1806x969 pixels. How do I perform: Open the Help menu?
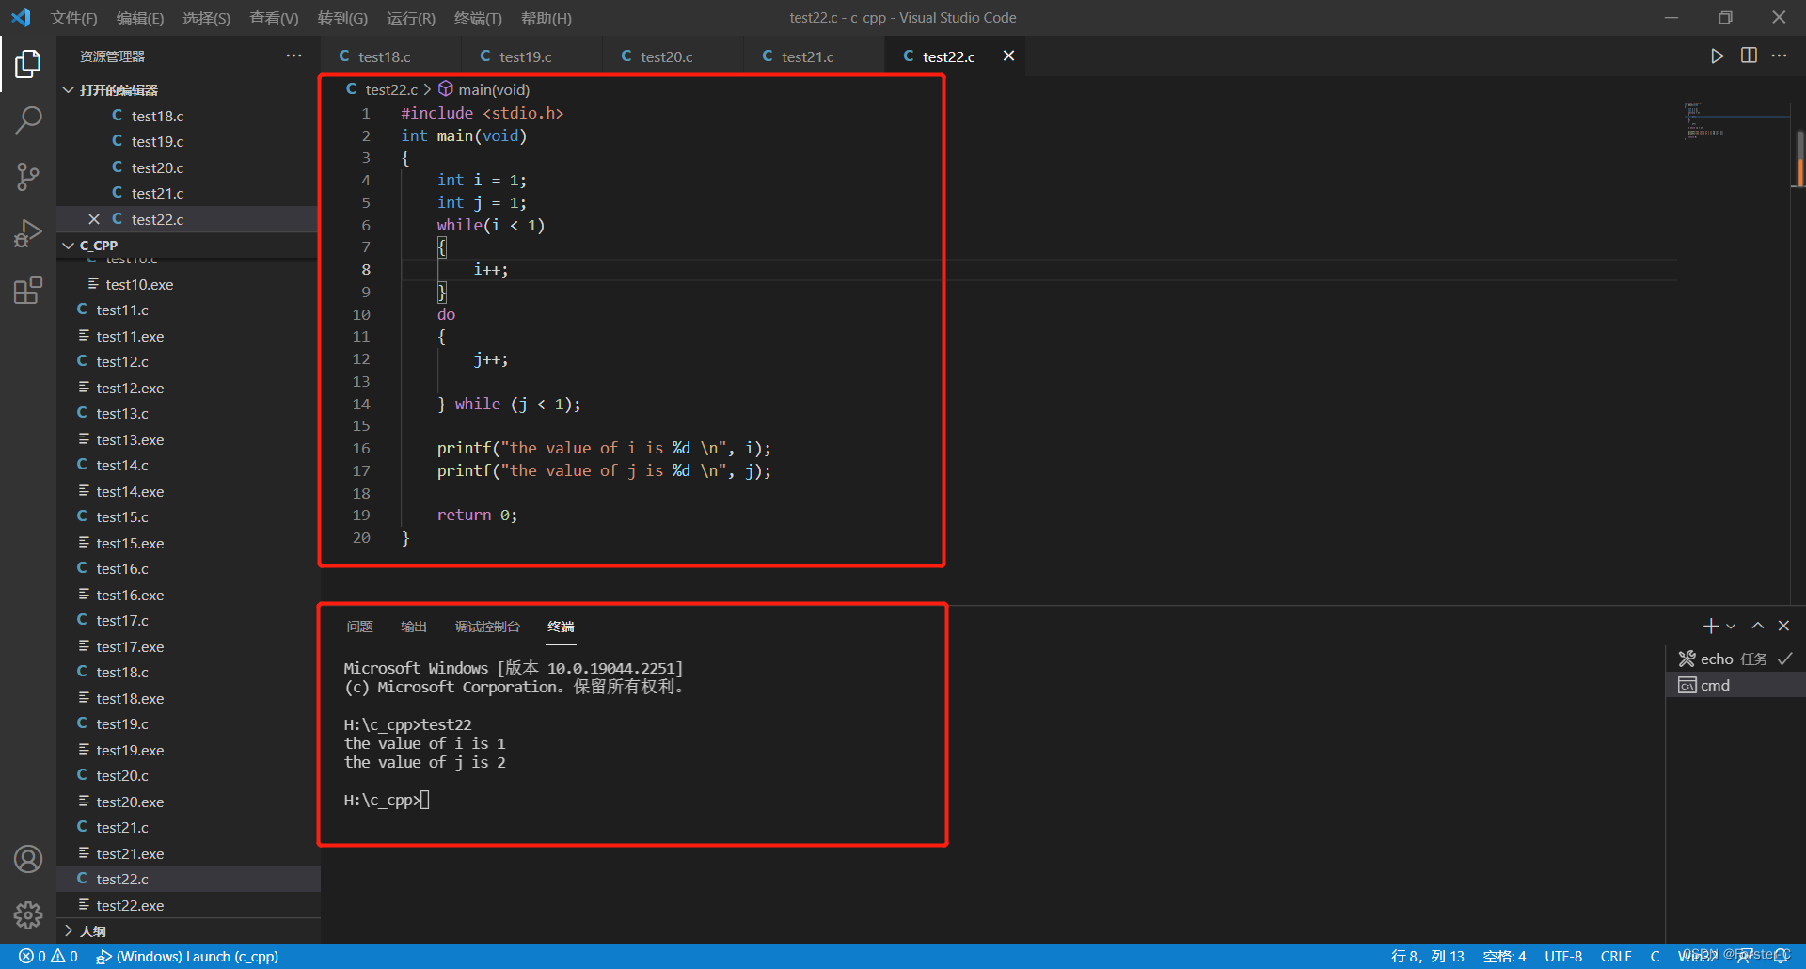(546, 18)
